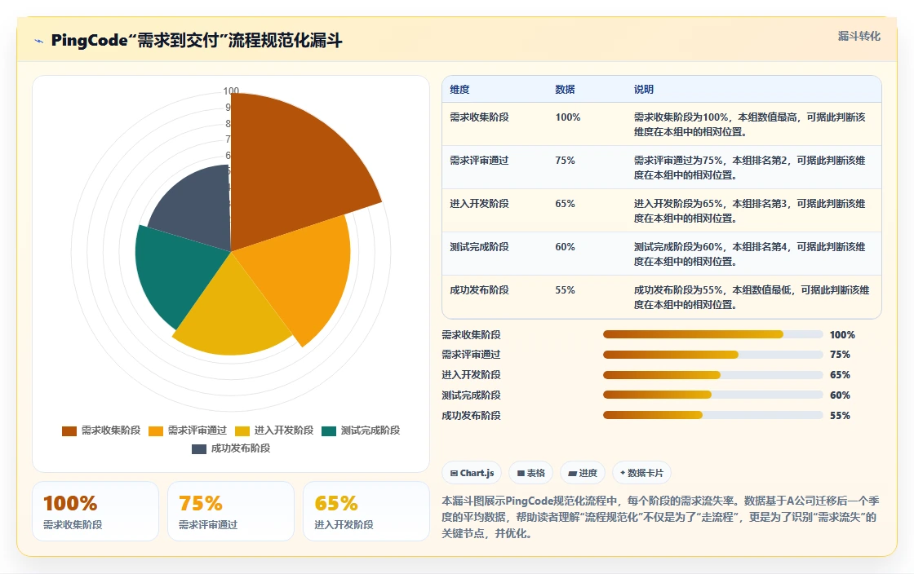The height and width of the screenshot is (574, 914).
Task: Click the 说明 column header
Action: 644,90
